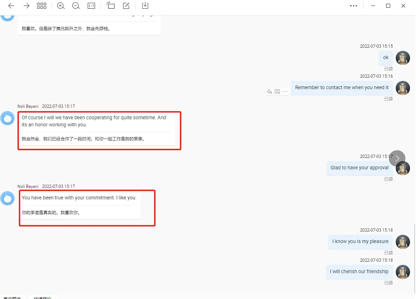Zoom out of the image
This screenshot has height=299, width=416.
tap(76, 6)
